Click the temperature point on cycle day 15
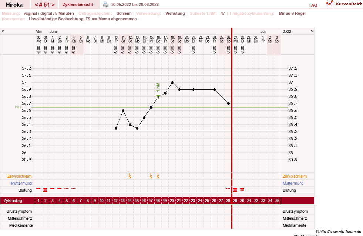Screen dimensions: 363x236 coord(137,128)
